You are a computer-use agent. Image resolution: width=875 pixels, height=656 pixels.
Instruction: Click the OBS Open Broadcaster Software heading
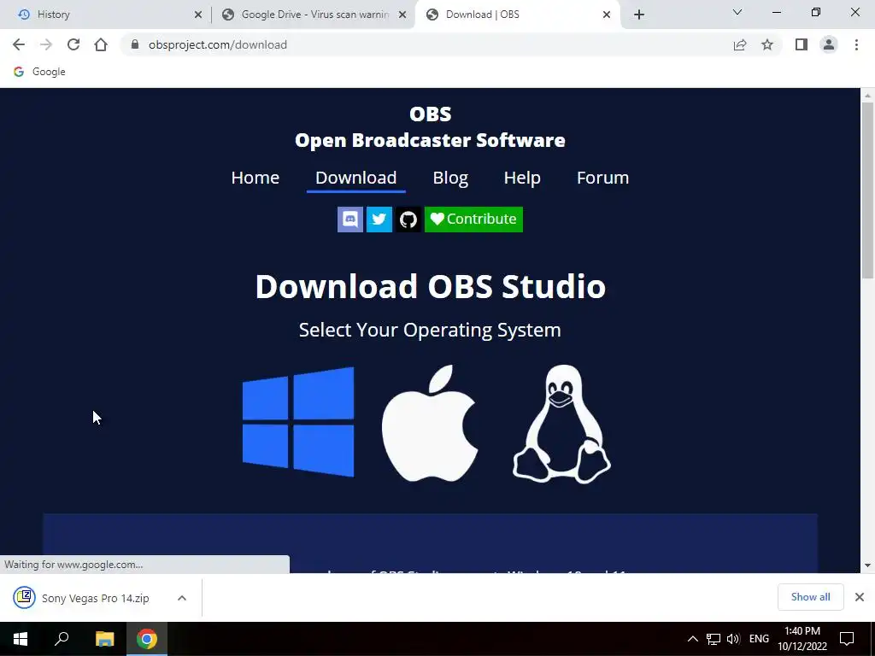pyautogui.click(x=431, y=126)
